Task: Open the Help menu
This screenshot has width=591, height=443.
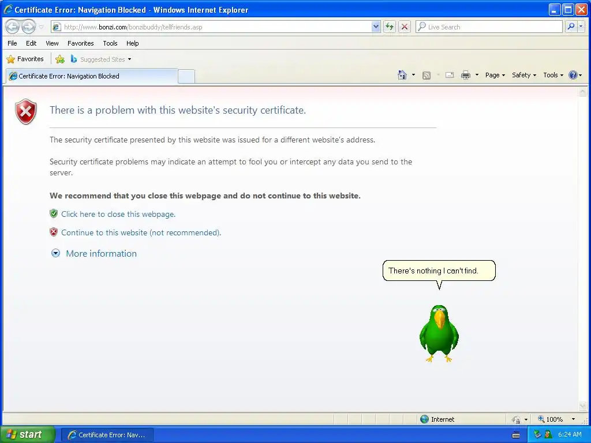Action: pos(132,43)
